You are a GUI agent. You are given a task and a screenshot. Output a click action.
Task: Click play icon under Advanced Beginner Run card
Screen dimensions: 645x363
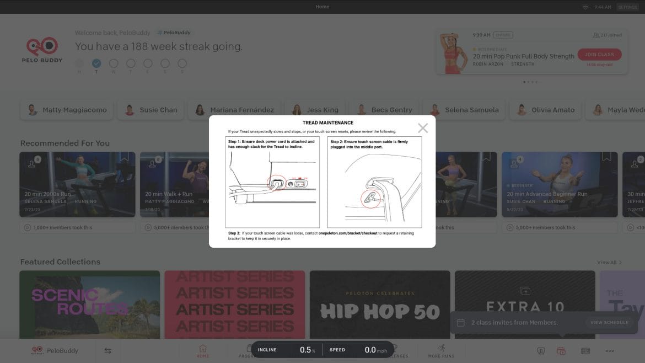click(x=510, y=228)
